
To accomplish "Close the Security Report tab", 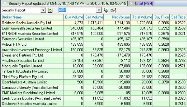I will (5, 3).
